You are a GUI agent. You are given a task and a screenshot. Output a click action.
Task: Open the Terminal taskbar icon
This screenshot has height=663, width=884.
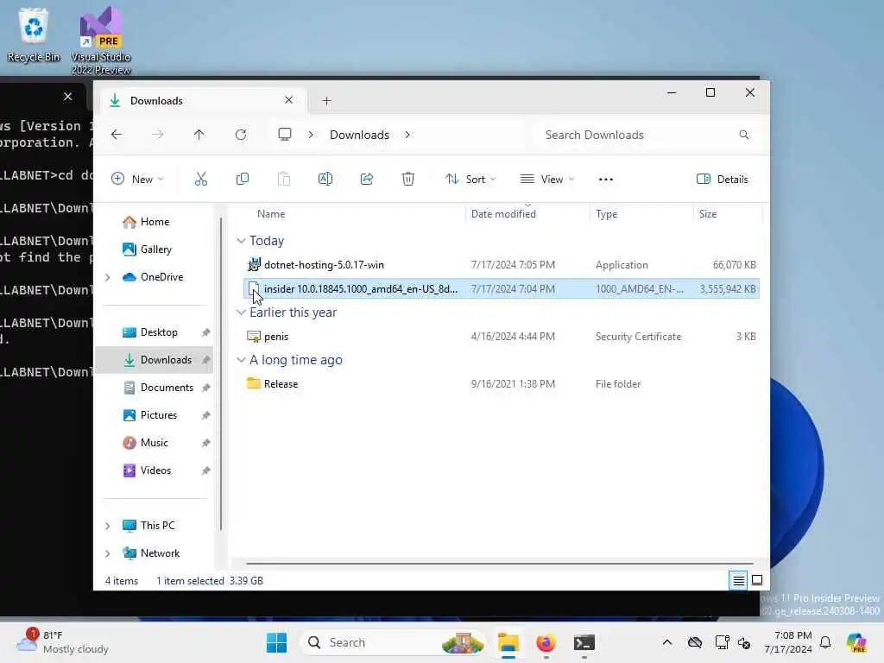point(584,642)
